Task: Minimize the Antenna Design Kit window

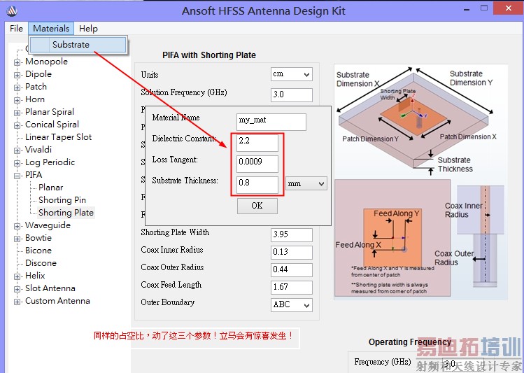Action: click(x=467, y=9)
